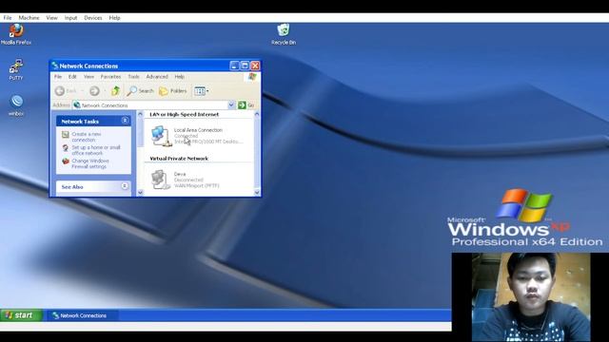Click left task pane scroll down arrow

click(x=140, y=193)
